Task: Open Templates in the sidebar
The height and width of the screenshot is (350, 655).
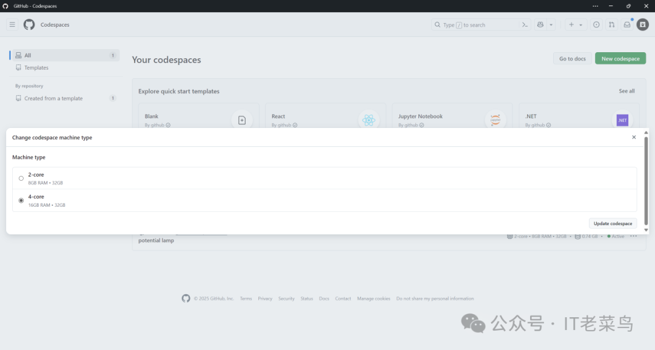Action: [36, 68]
